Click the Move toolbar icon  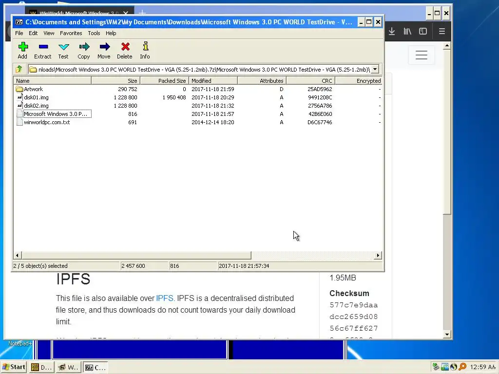click(x=104, y=50)
